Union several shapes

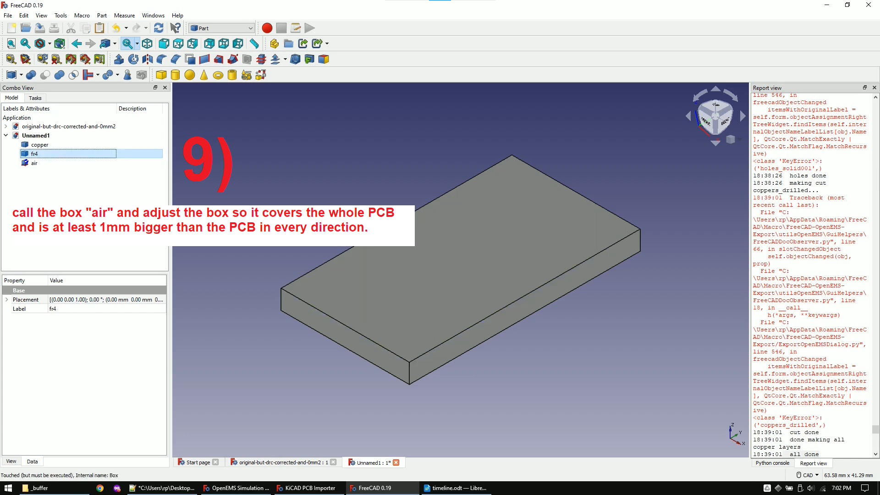tap(59, 75)
